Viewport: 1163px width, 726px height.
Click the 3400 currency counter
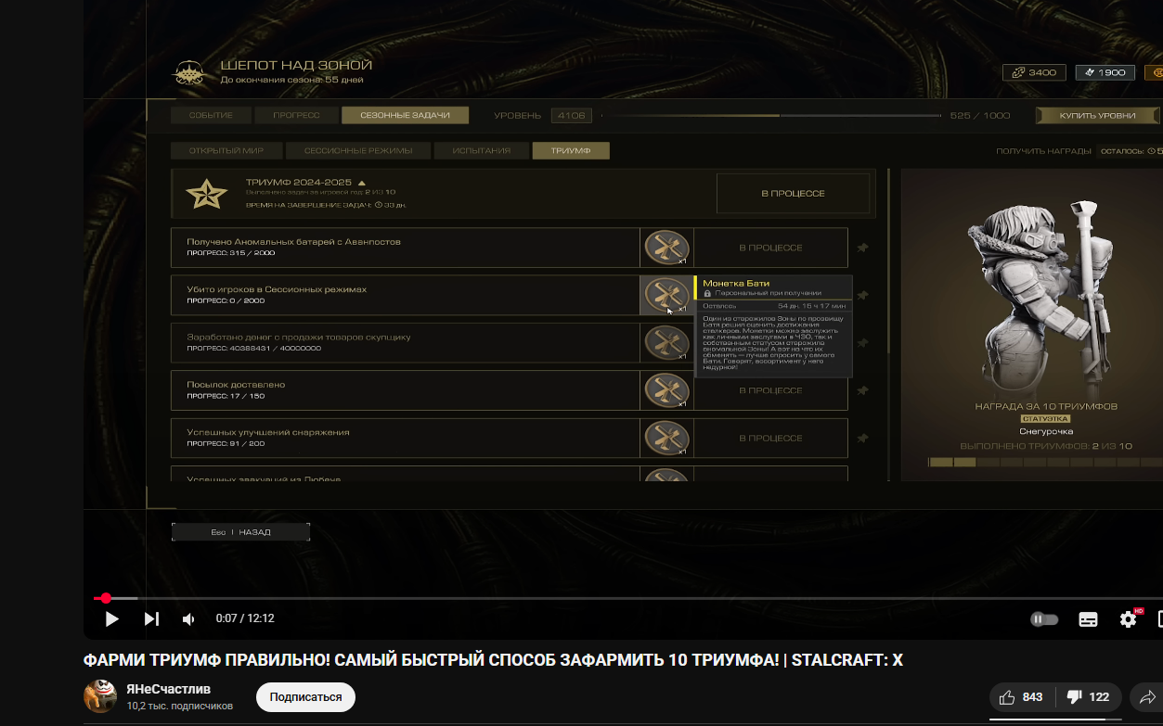[1034, 72]
